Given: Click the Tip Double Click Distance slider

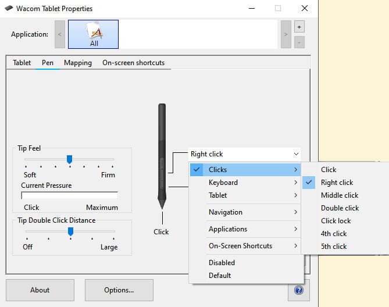Looking at the screenshot, I should tap(70, 231).
